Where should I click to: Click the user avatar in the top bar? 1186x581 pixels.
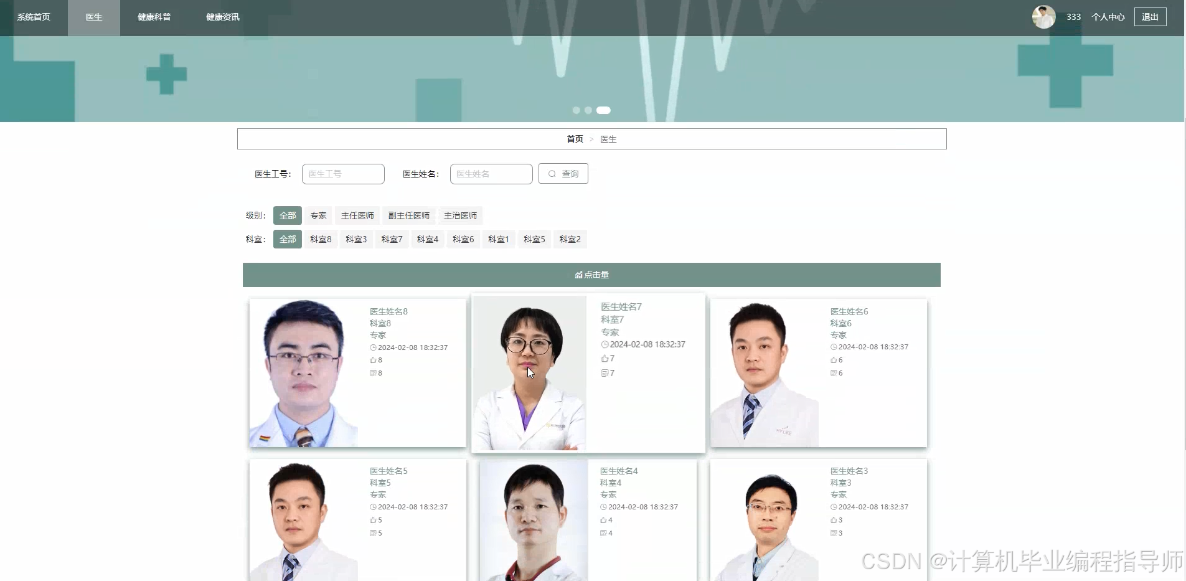pyautogui.click(x=1043, y=16)
